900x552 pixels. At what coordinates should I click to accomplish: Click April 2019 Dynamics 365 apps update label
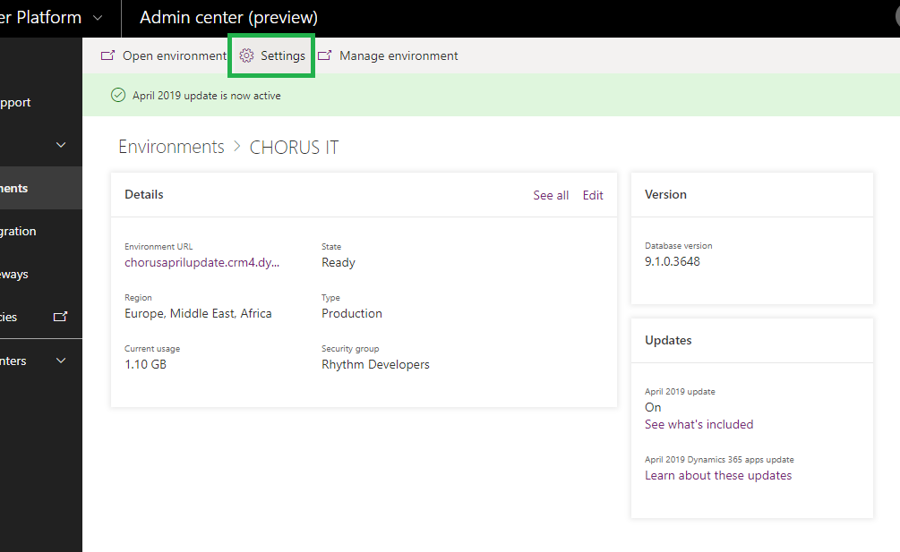(719, 460)
